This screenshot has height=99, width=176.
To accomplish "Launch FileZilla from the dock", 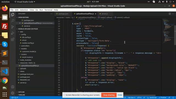I will pyautogui.click(x=5, y=26).
